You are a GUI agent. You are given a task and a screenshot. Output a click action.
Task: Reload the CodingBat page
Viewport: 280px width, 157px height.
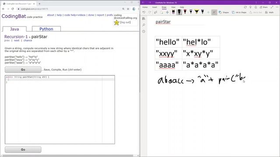pos(13,9)
